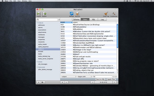The height and width of the screenshot is (96, 154).
Task: Open the Window menu in menu bar
Action: tap(24, 1)
